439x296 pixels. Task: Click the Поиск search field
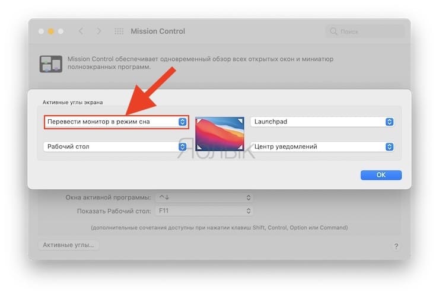[365, 31]
